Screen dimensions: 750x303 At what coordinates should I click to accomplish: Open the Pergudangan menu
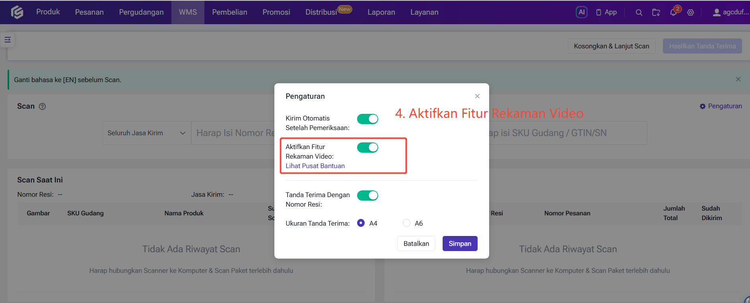pos(141,12)
